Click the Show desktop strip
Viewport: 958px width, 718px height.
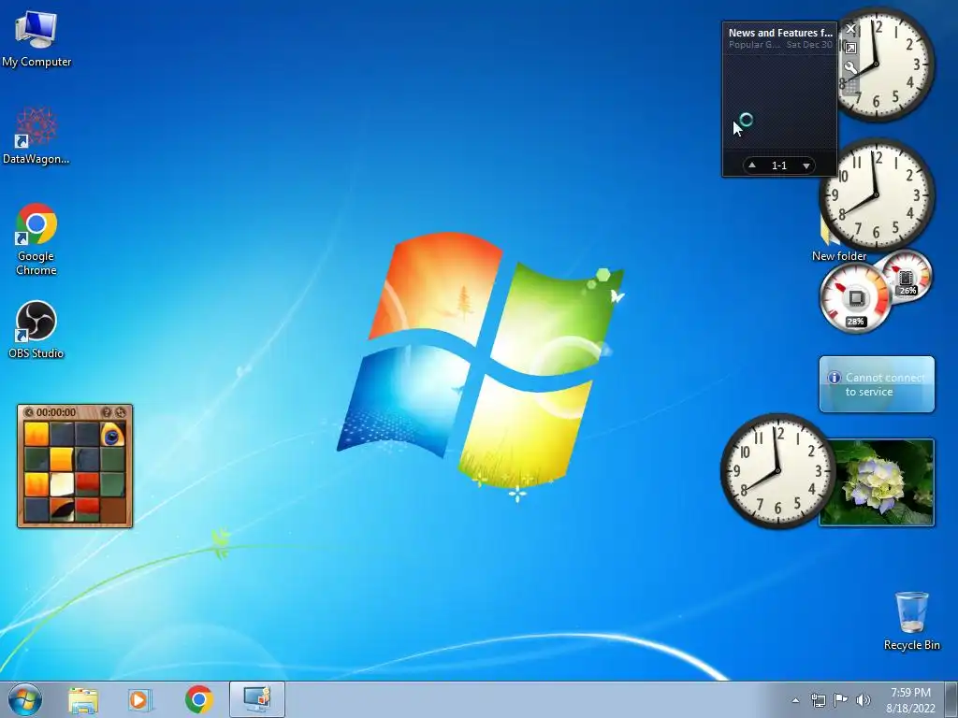pyautogui.click(x=951, y=699)
